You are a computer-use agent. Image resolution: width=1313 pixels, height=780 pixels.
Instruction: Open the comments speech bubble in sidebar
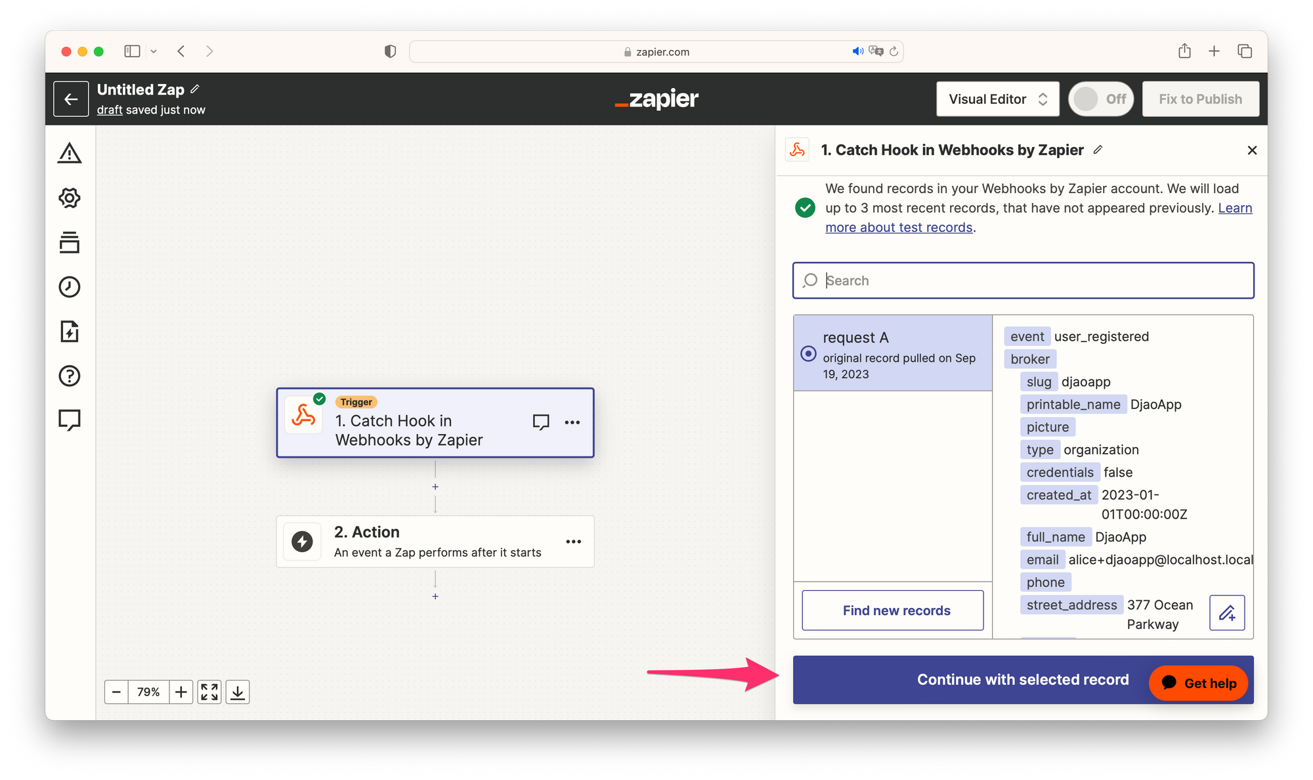[70, 420]
